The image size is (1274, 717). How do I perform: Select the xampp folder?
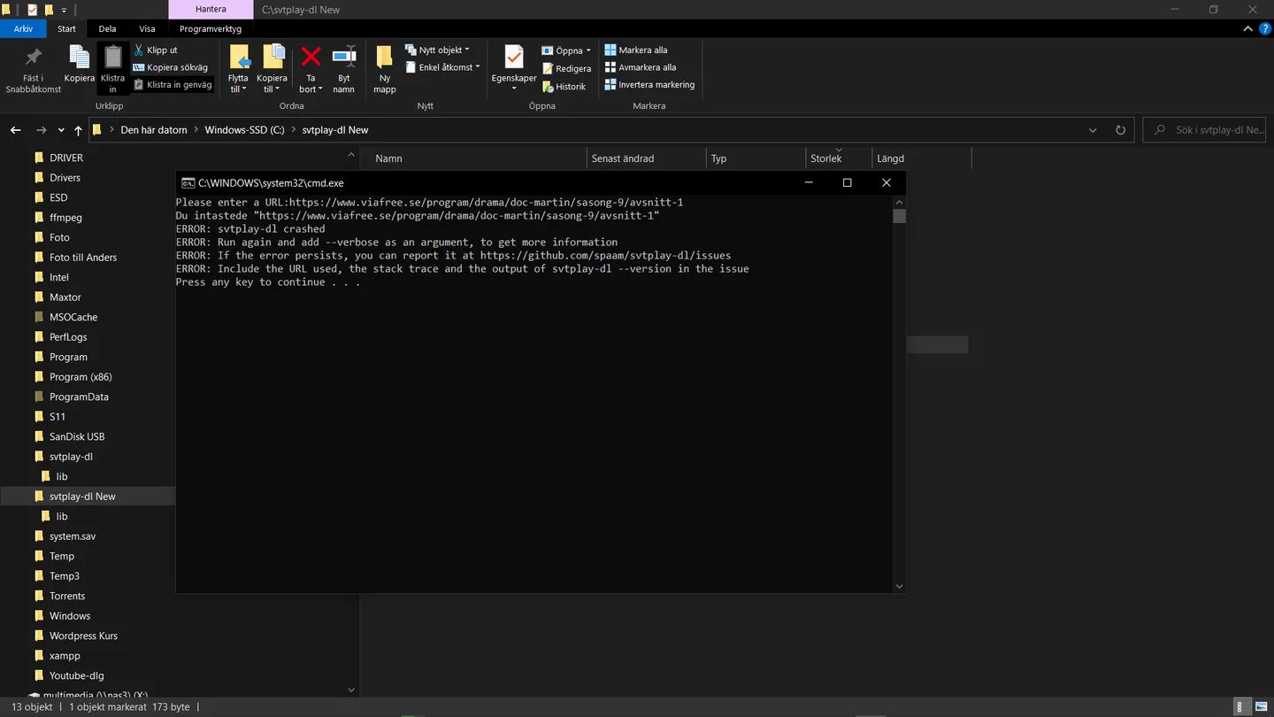click(65, 656)
